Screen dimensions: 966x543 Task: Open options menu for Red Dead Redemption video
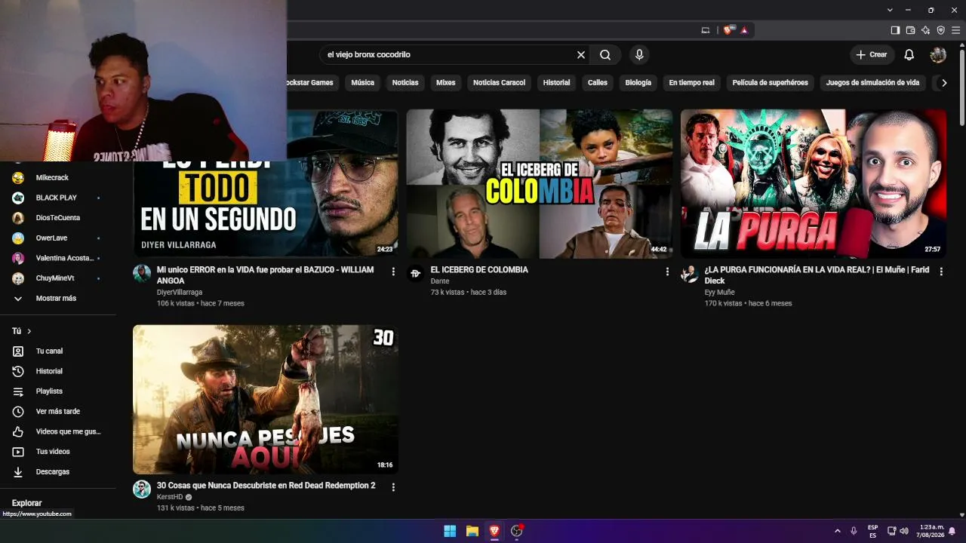coord(393,487)
